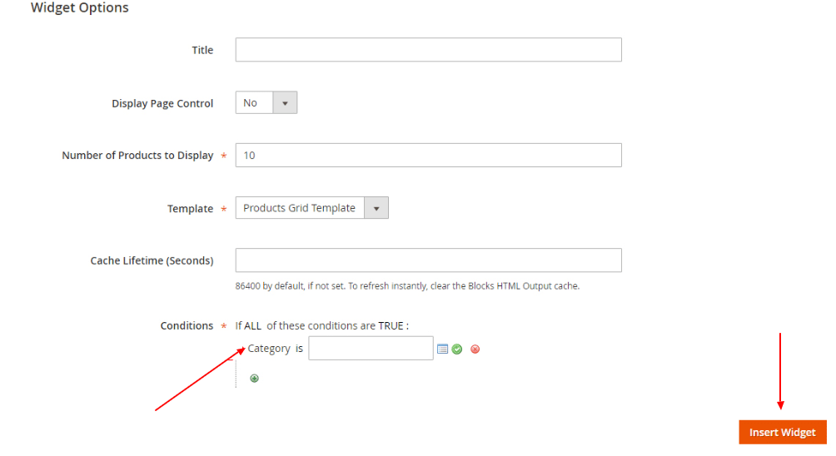Click the Number of Products to Display field
The width and height of the screenshot is (836, 456).
point(428,156)
